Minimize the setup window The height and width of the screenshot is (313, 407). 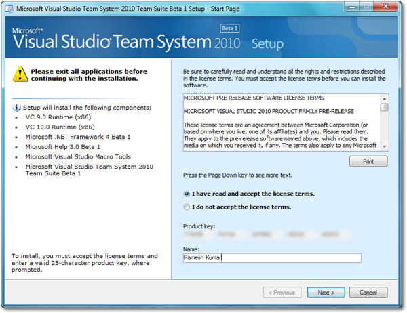click(352, 7)
